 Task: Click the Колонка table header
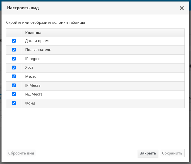click(x=33, y=33)
